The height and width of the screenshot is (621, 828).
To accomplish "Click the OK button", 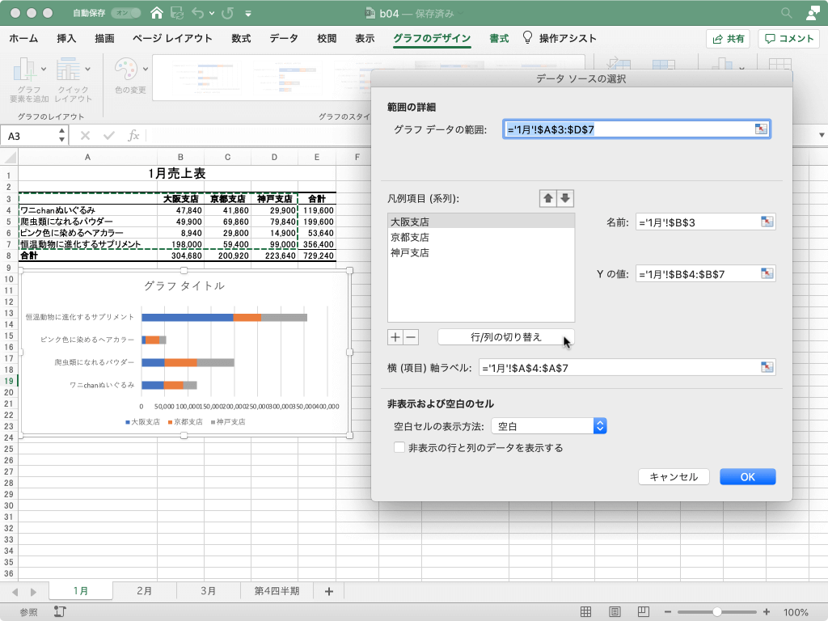I will [748, 477].
